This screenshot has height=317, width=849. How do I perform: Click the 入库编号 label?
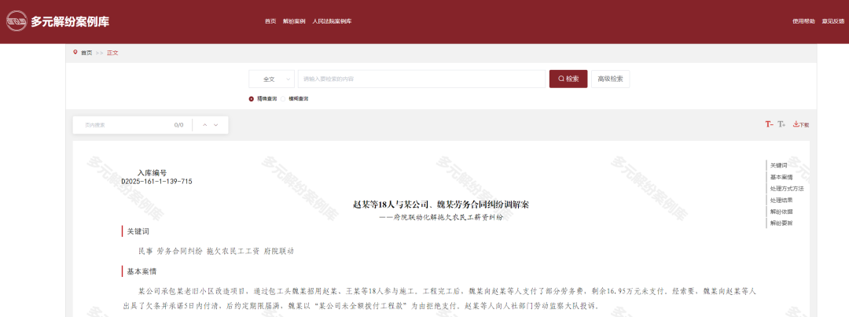(153, 173)
